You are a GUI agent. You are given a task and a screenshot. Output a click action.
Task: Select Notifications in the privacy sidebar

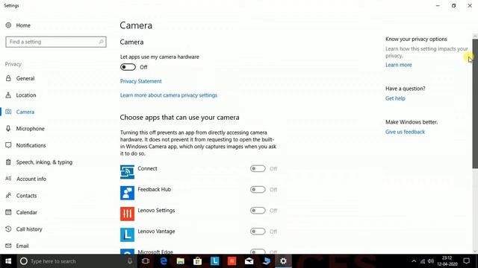31,145
